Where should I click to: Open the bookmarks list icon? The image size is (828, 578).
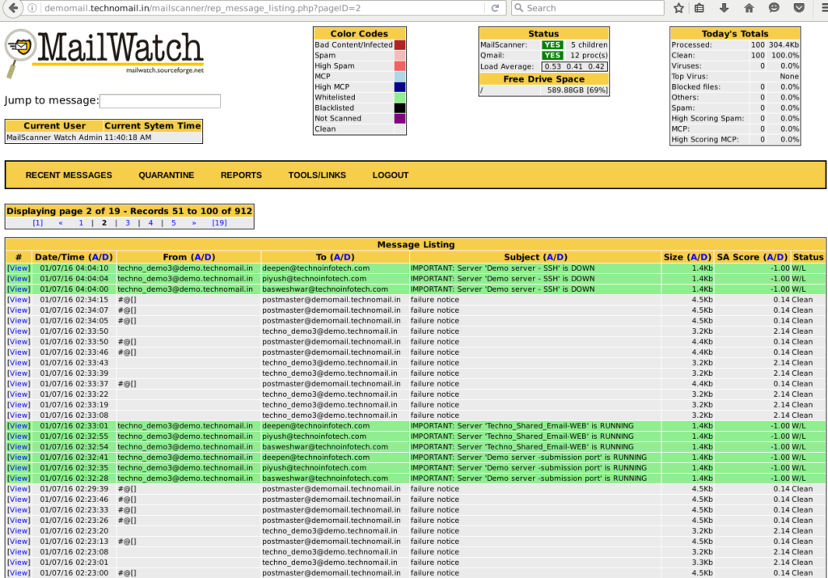click(x=699, y=8)
